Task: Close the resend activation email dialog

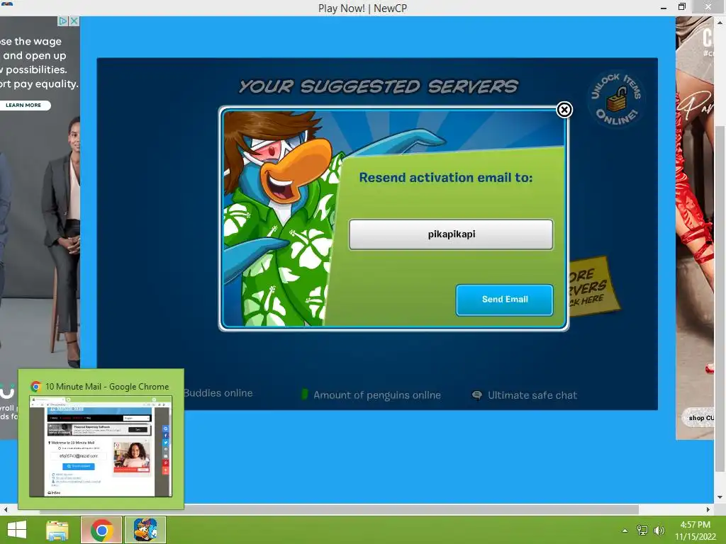Action: point(564,110)
